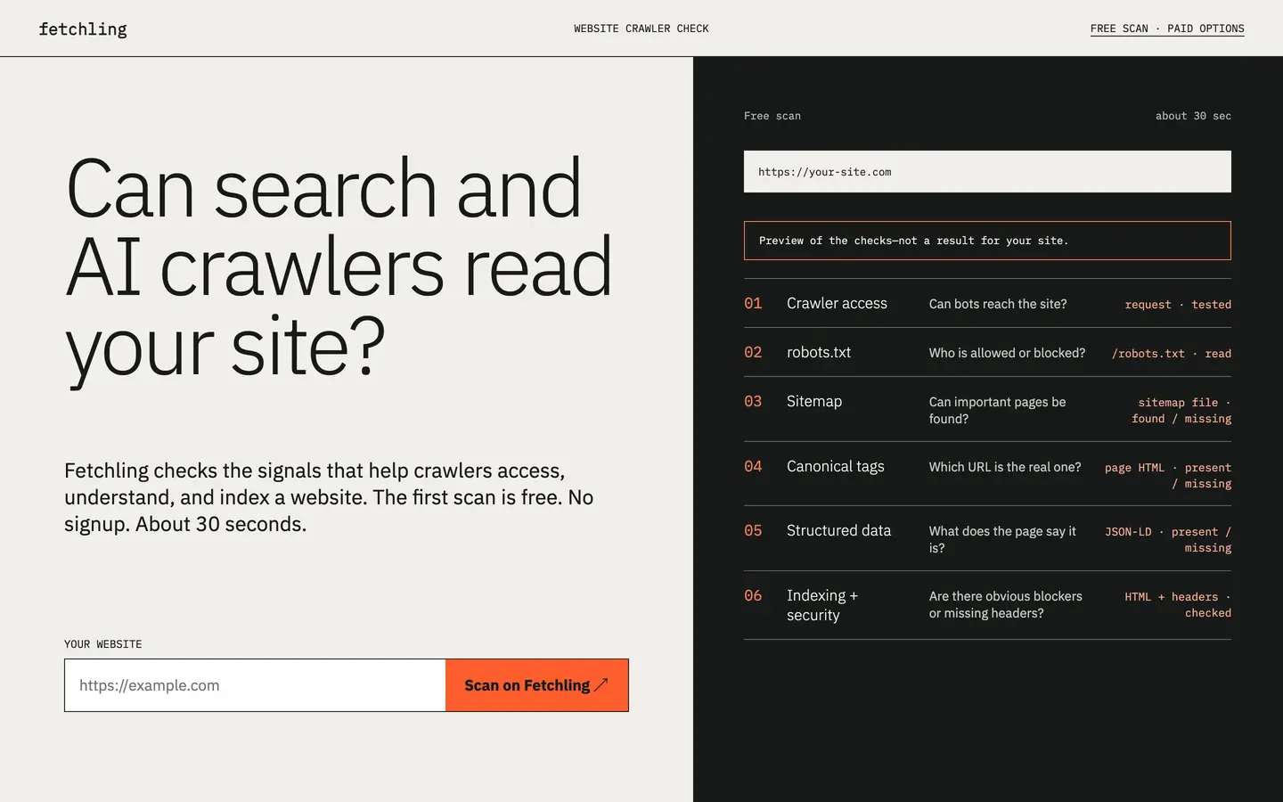
Task: Click the 'about 30 sec' label
Action: [1193, 116]
